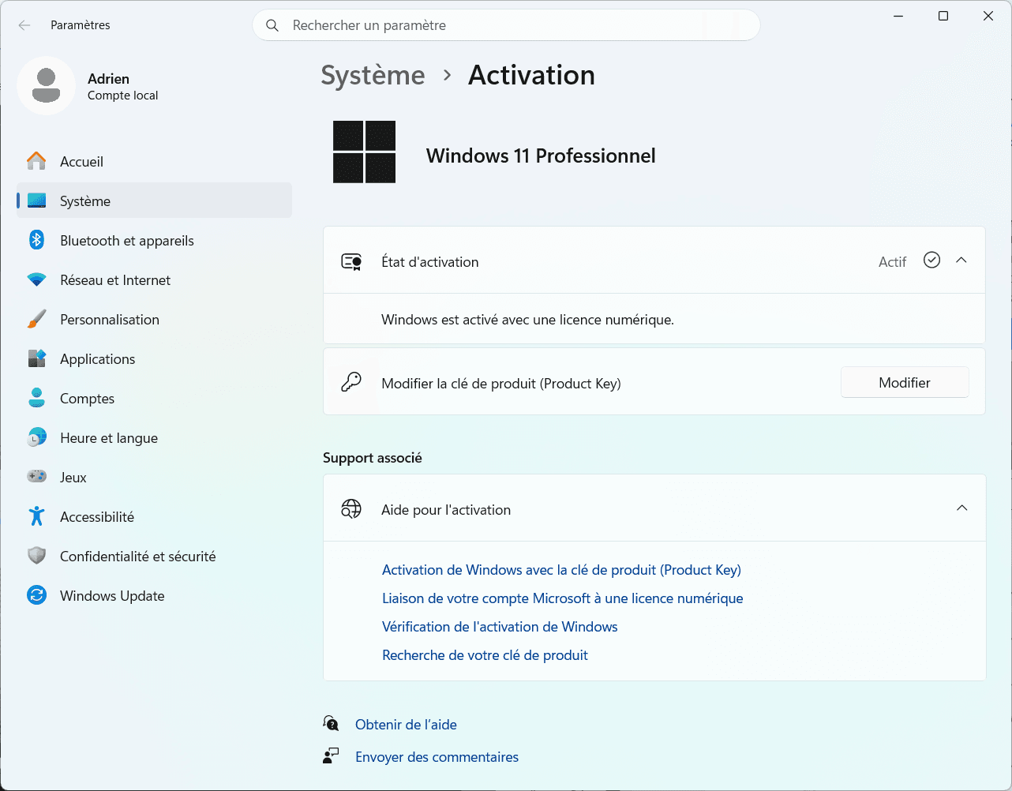Image resolution: width=1012 pixels, height=791 pixels.
Task: Click the activation certificate icon
Action: (x=351, y=261)
